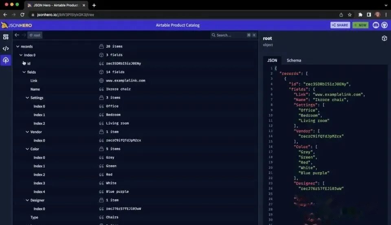Screen dimensions: 391x225
Task: Collapse the Vendor array
Action: tap(27, 132)
